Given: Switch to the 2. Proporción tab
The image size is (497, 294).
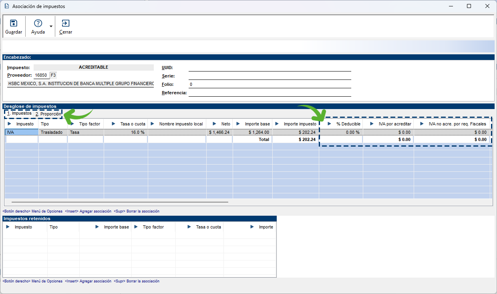Looking at the screenshot, I should [x=48, y=114].
